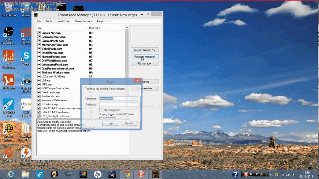Cancel the Login dialog
Screen dimensions: 319x179
[129, 123]
